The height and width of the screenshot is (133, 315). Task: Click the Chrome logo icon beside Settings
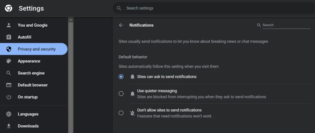8,8
